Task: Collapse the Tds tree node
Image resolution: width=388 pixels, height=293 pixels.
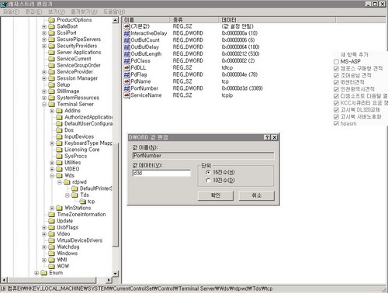Action: 68,195
